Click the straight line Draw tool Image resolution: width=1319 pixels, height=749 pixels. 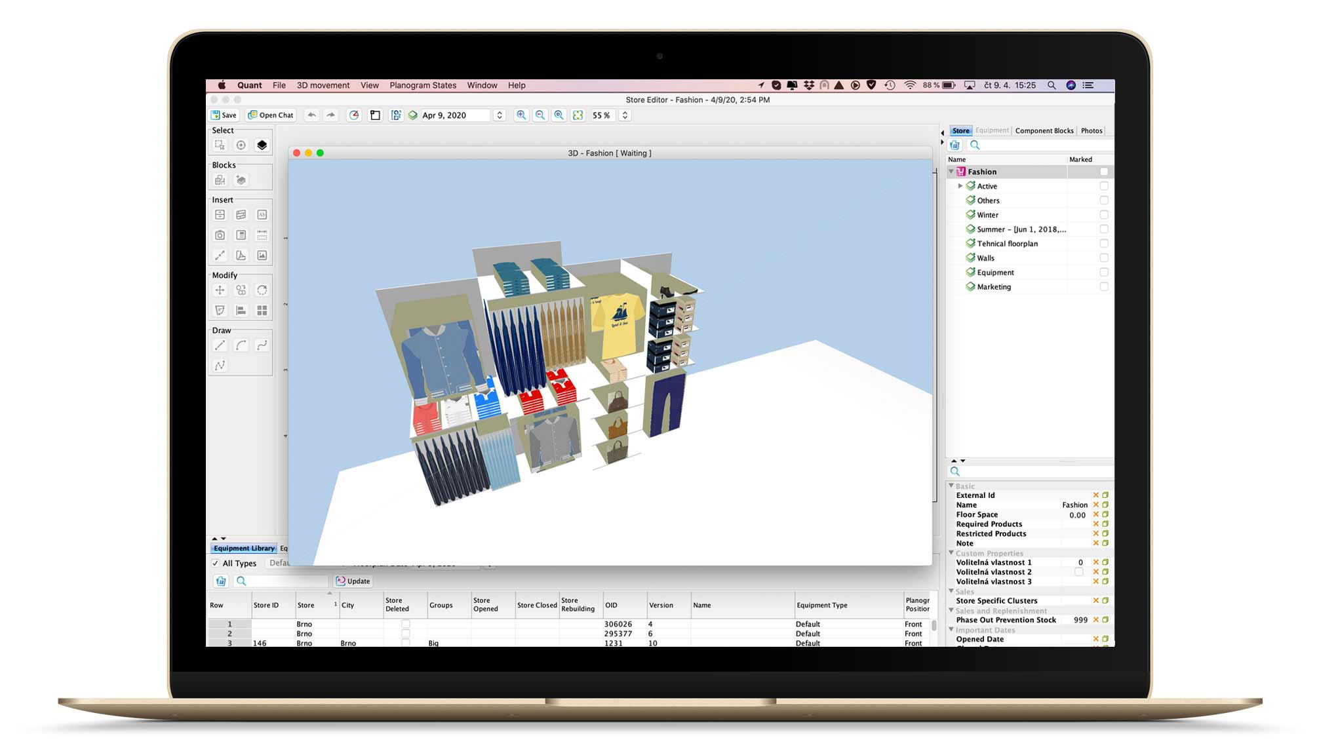pyautogui.click(x=220, y=345)
